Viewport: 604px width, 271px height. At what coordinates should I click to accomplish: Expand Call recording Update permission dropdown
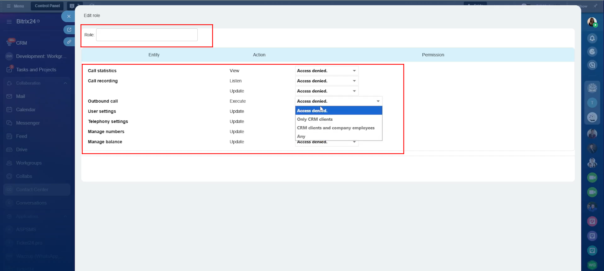[326, 91]
